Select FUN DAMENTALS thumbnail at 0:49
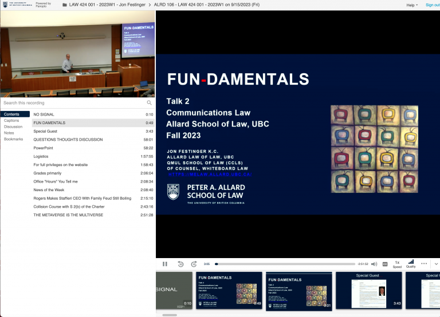Screen dimensions: 440x317 (229, 290)
